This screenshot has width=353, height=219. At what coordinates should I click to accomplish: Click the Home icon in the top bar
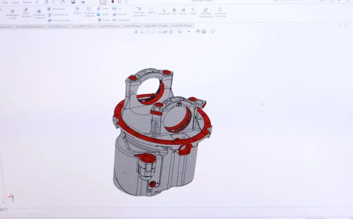(47, 2)
